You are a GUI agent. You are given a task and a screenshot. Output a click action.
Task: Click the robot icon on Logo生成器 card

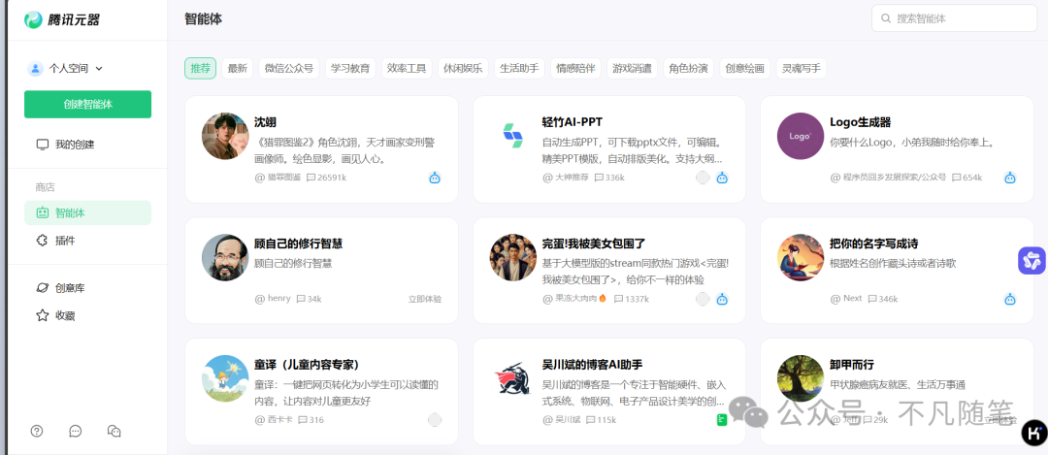pos(1010,178)
